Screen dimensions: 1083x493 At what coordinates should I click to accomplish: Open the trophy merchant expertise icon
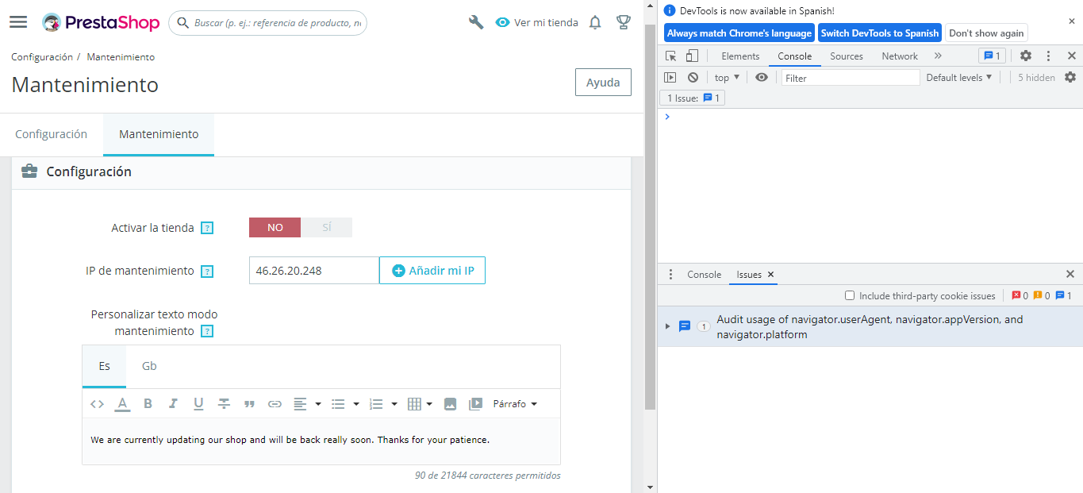click(624, 22)
